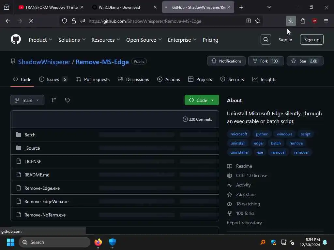Open Firefox downloads panel icon

click(291, 21)
